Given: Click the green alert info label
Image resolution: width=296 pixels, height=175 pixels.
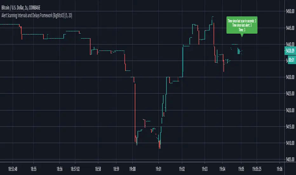Looking at the screenshot, I should tap(242, 25).
